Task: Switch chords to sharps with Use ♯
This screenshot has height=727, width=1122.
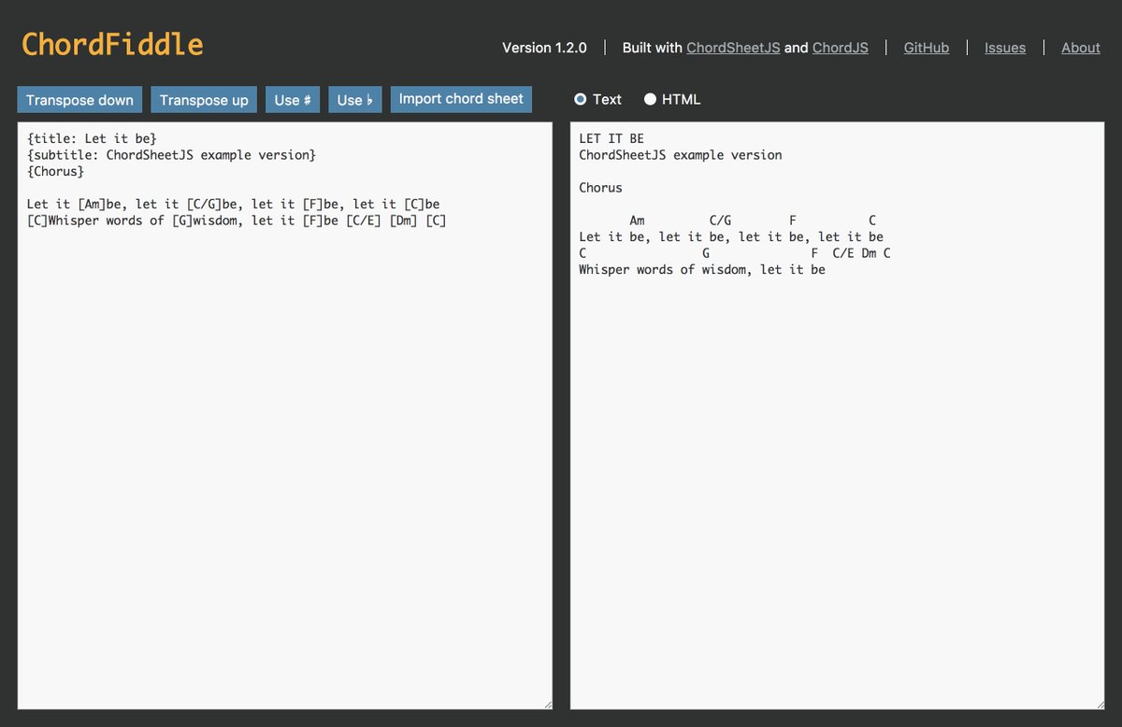Action: 293,100
